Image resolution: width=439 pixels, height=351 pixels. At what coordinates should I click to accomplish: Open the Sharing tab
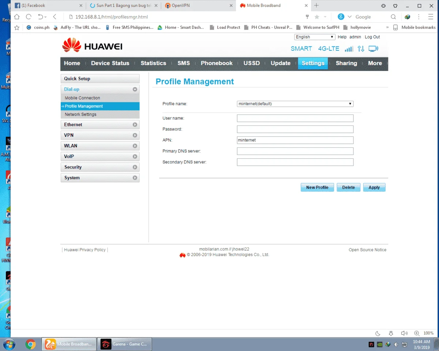click(x=346, y=63)
